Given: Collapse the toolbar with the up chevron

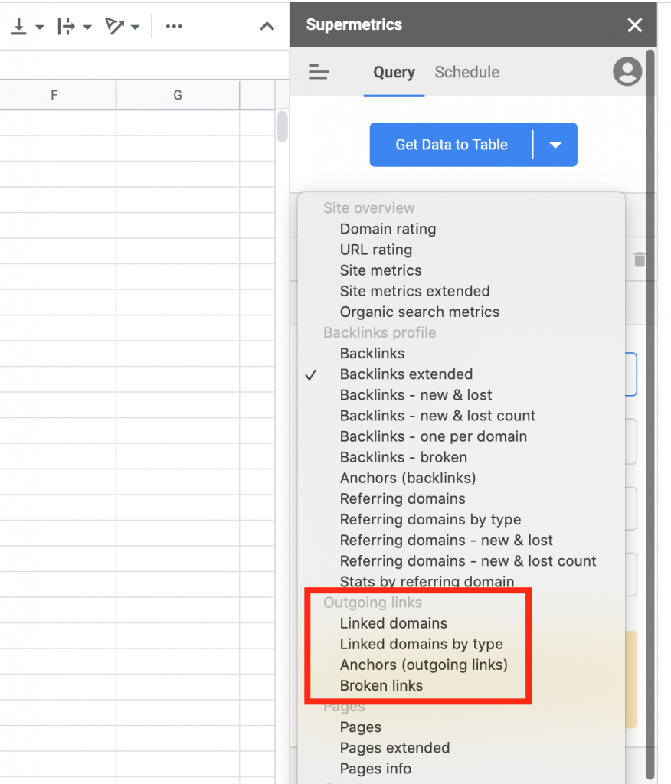Looking at the screenshot, I should [x=267, y=27].
